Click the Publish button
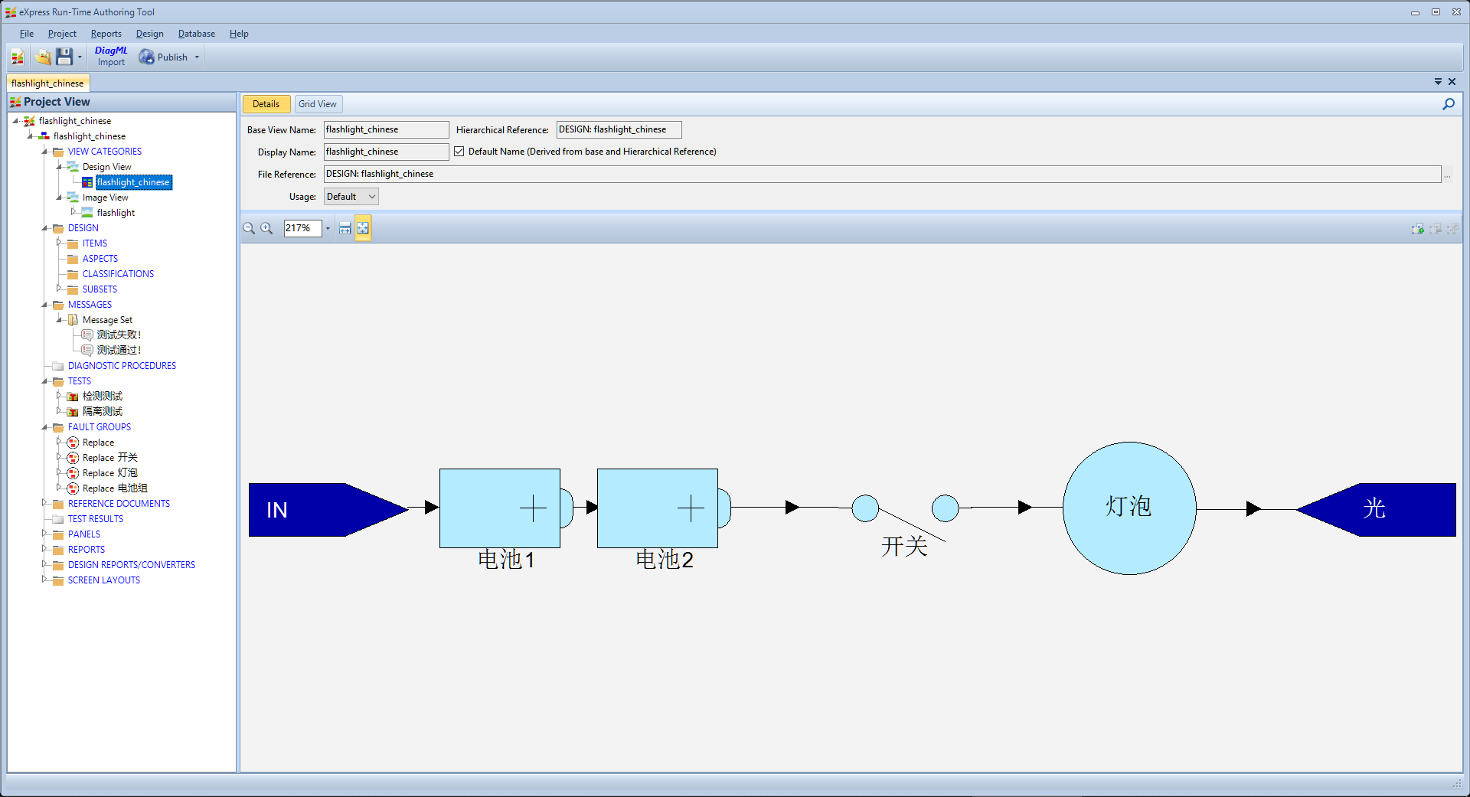Viewport: 1470px width, 797px height. [171, 57]
